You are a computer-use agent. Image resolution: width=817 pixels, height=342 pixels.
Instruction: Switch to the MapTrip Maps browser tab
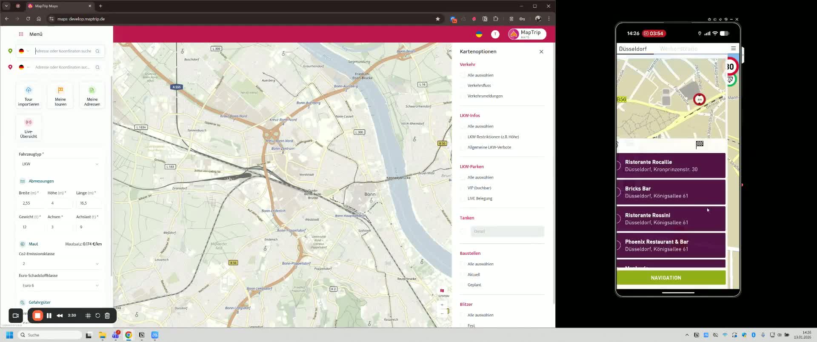click(60, 6)
